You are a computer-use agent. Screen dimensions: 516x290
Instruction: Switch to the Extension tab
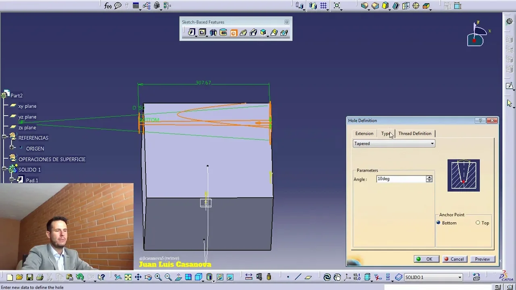pos(364,134)
